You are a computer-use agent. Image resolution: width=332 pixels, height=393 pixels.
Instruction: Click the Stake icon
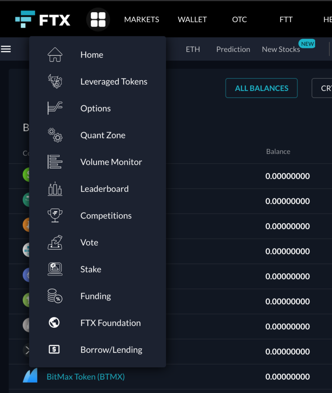click(55, 269)
